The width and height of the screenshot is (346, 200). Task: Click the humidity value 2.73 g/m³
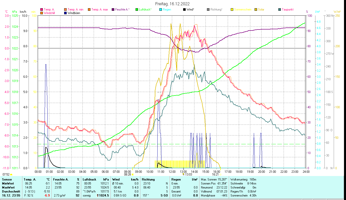[60, 195]
